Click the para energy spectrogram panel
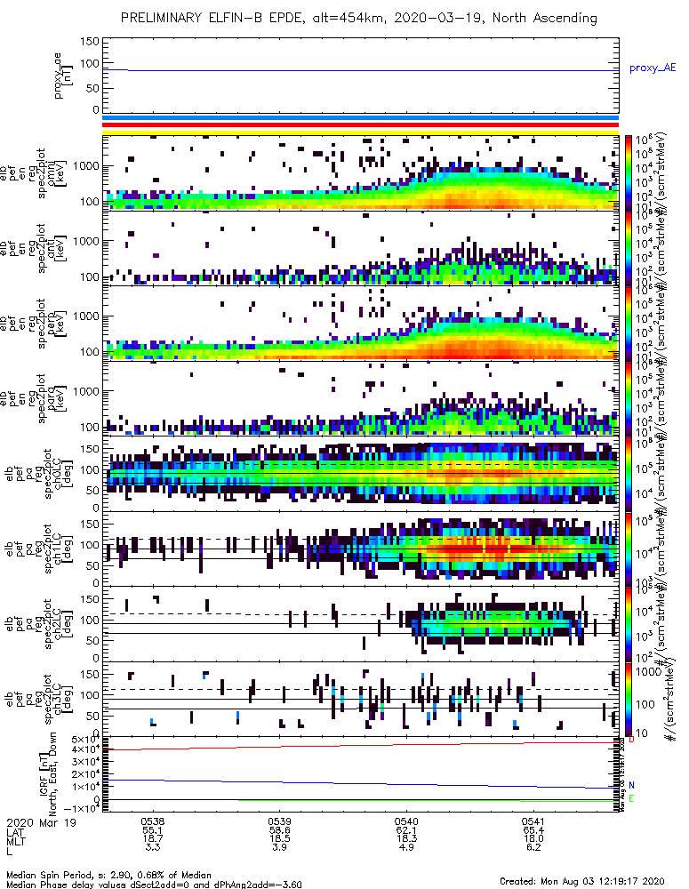 point(360,398)
